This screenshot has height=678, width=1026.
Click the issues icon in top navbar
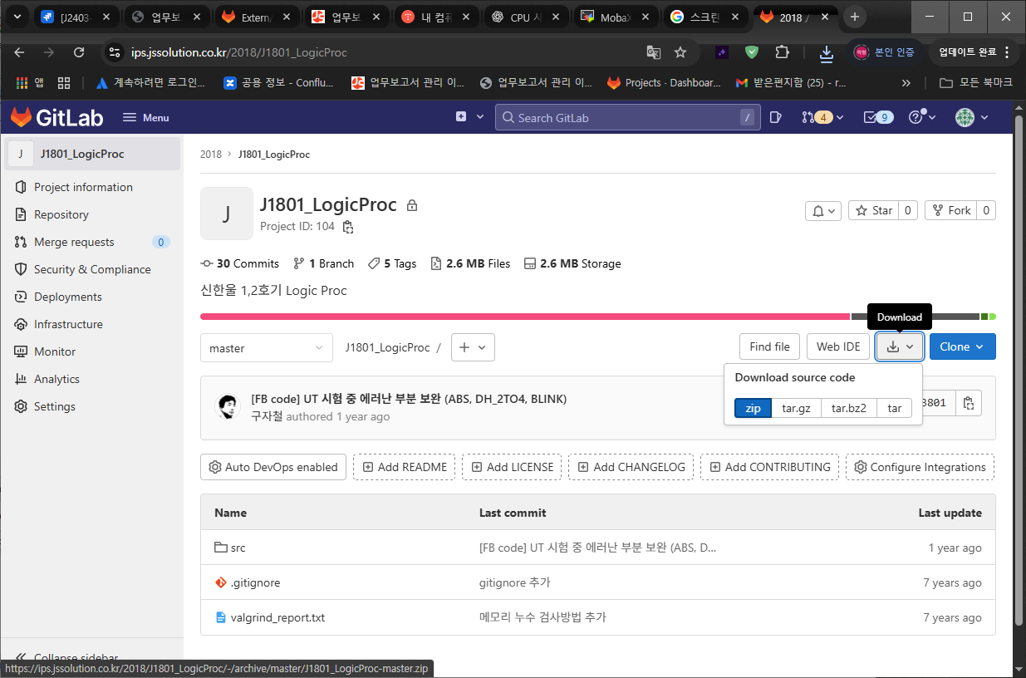click(775, 117)
